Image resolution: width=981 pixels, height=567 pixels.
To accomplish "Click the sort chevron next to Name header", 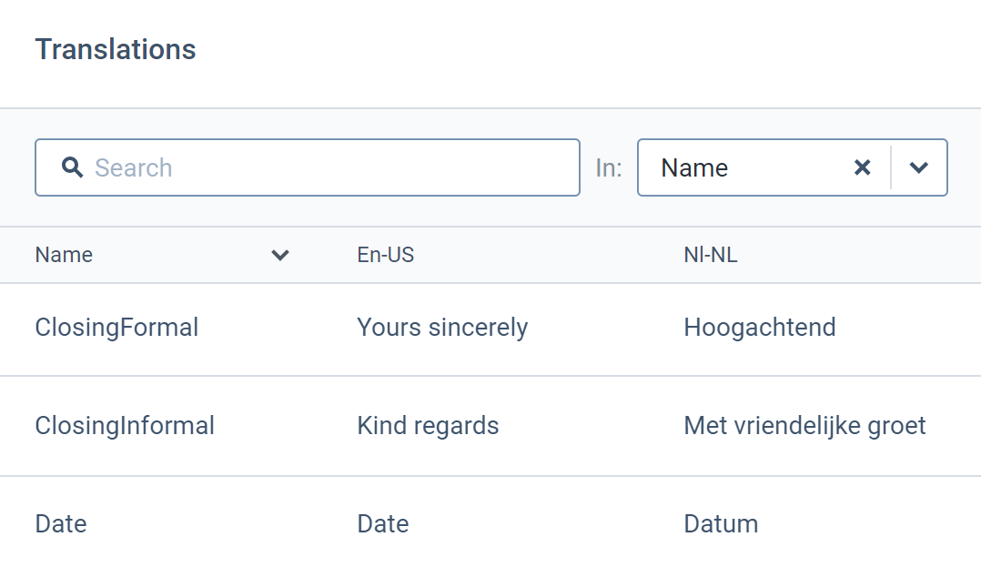I will click(279, 256).
